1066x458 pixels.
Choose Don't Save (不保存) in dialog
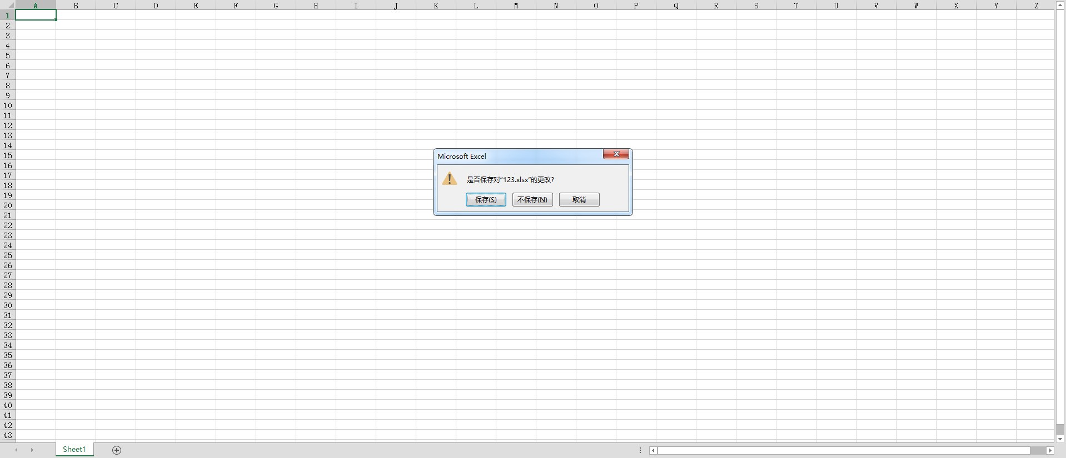(x=532, y=200)
